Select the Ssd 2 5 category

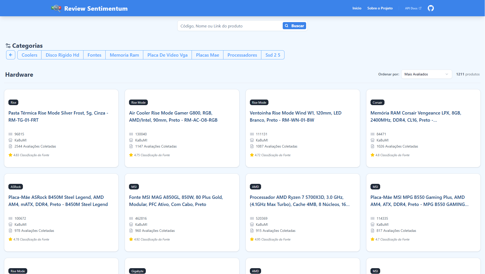273,55
